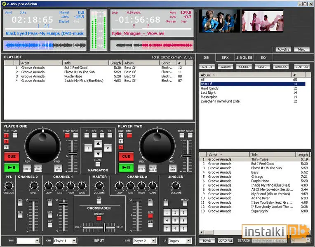
Task: Click the crossfader slider handle
Action: [x=105, y=227]
